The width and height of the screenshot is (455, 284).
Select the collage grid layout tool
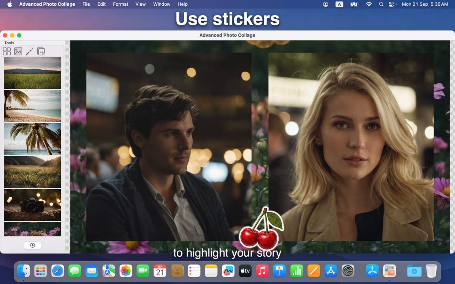click(7, 51)
